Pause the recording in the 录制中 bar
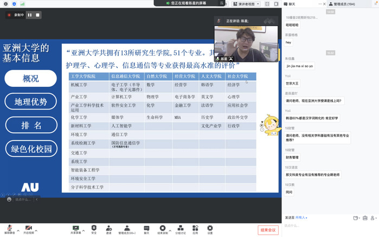 (30, 15)
